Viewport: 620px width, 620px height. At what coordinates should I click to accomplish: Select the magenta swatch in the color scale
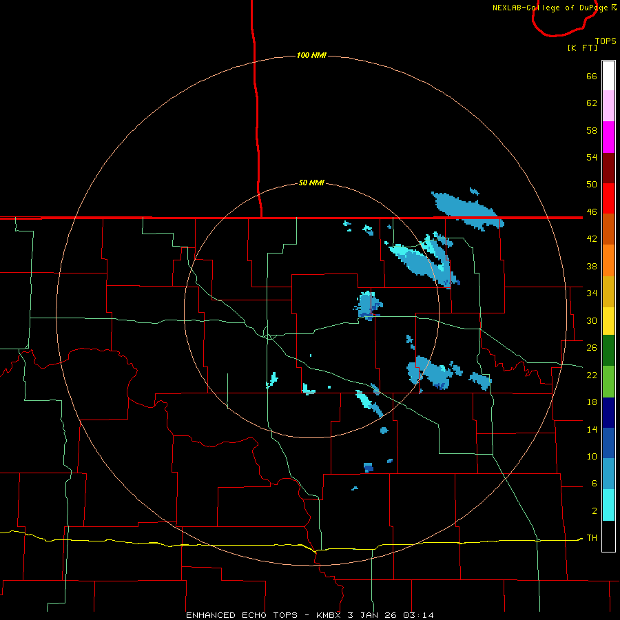(608, 137)
